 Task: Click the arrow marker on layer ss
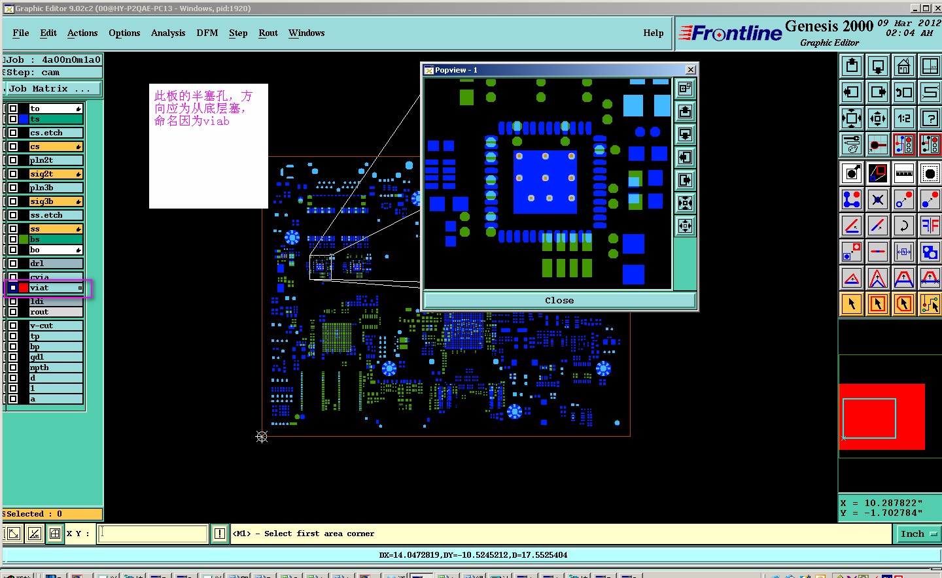coord(78,229)
